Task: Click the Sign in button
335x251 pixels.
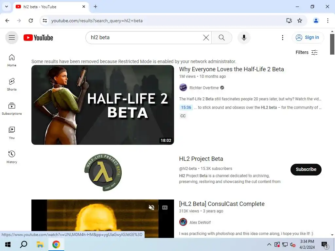Action: (308, 38)
